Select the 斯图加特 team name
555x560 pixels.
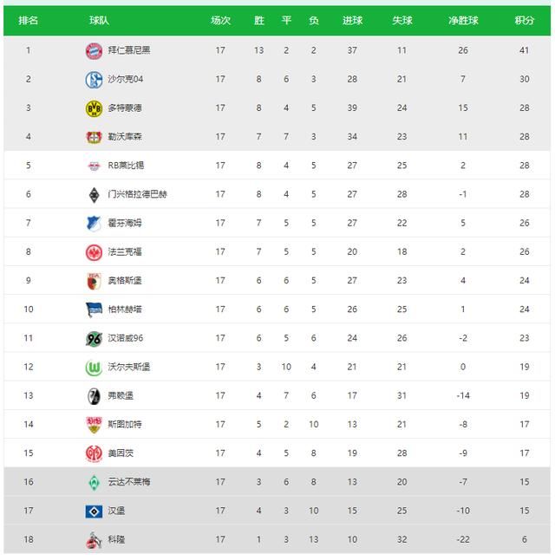pyautogui.click(x=125, y=424)
